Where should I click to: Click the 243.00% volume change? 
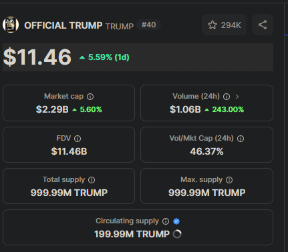pyautogui.click(x=225, y=109)
